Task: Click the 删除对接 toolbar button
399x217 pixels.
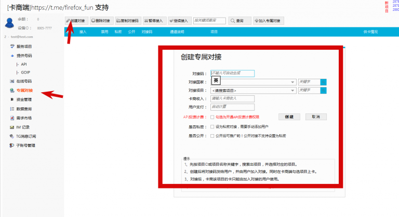Action: pyautogui.click(x=101, y=21)
